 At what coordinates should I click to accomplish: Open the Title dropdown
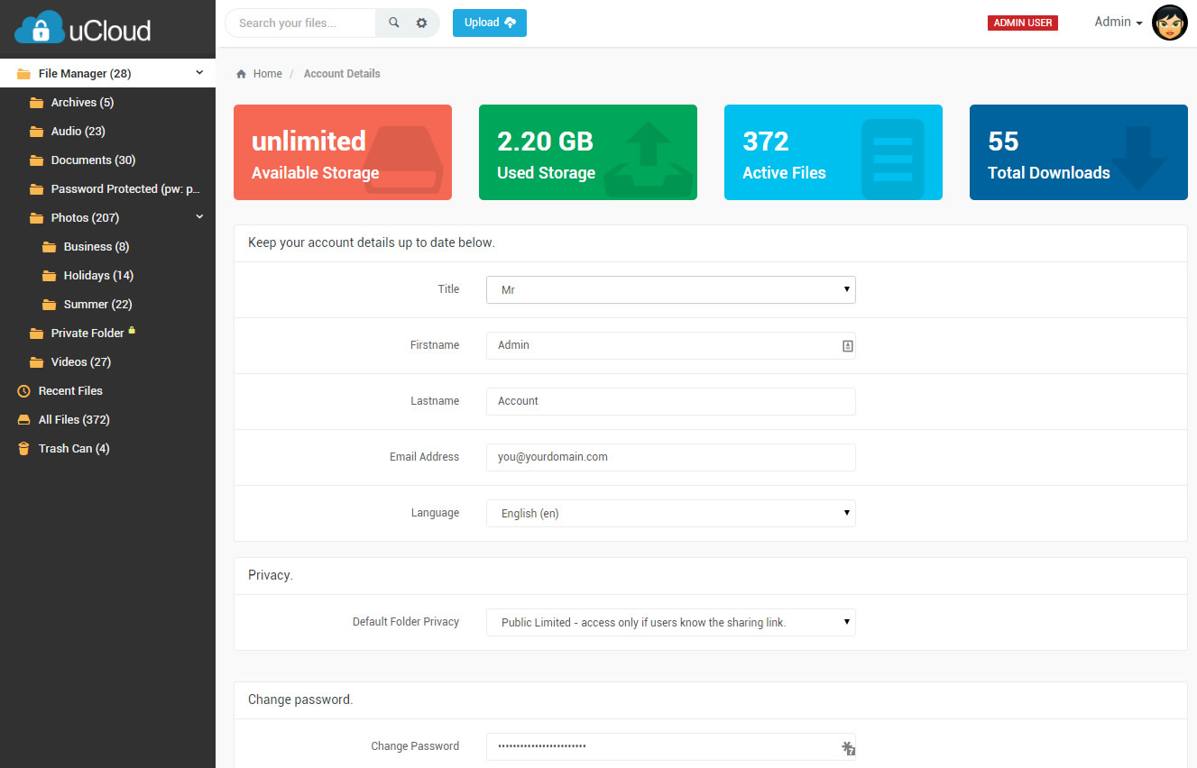(x=670, y=289)
